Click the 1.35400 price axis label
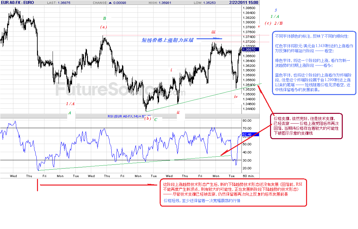The image size is (358, 229). click(249, 85)
